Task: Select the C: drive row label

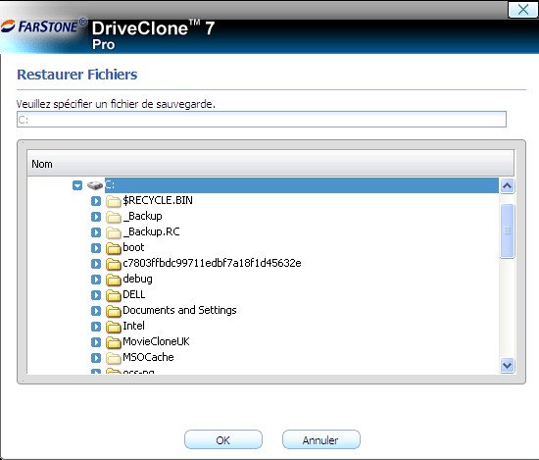Action: tap(110, 185)
